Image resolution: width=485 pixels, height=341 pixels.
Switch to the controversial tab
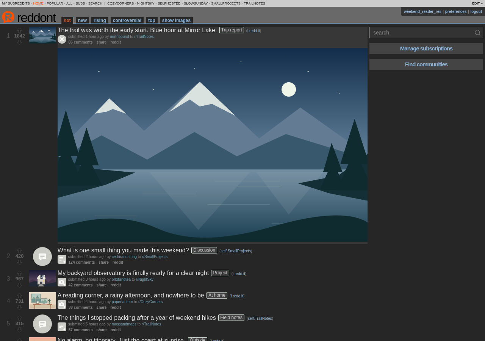[x=127, y=20]
